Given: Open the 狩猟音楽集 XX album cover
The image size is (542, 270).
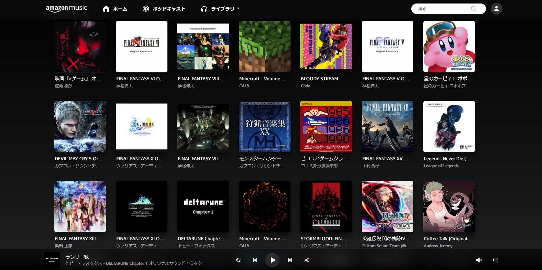Looking at the screenshot, I should coord(265,126).
